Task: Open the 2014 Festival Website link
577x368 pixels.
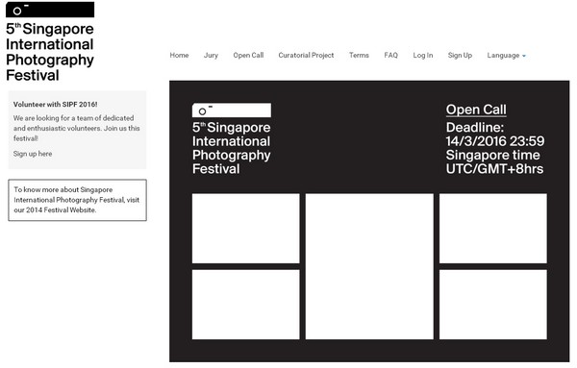Action: (x=62, y=209)
